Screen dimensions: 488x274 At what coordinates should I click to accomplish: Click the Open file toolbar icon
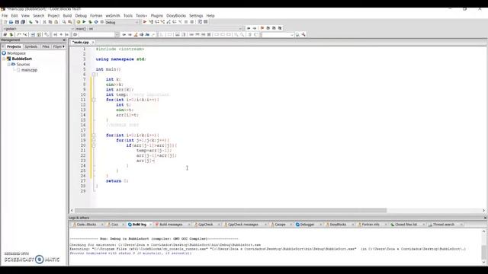pos(11,22)
